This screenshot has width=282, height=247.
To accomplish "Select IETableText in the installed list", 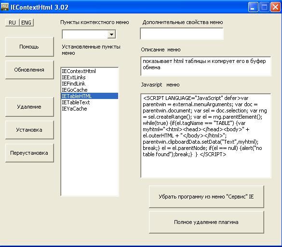I will [90, 102].
